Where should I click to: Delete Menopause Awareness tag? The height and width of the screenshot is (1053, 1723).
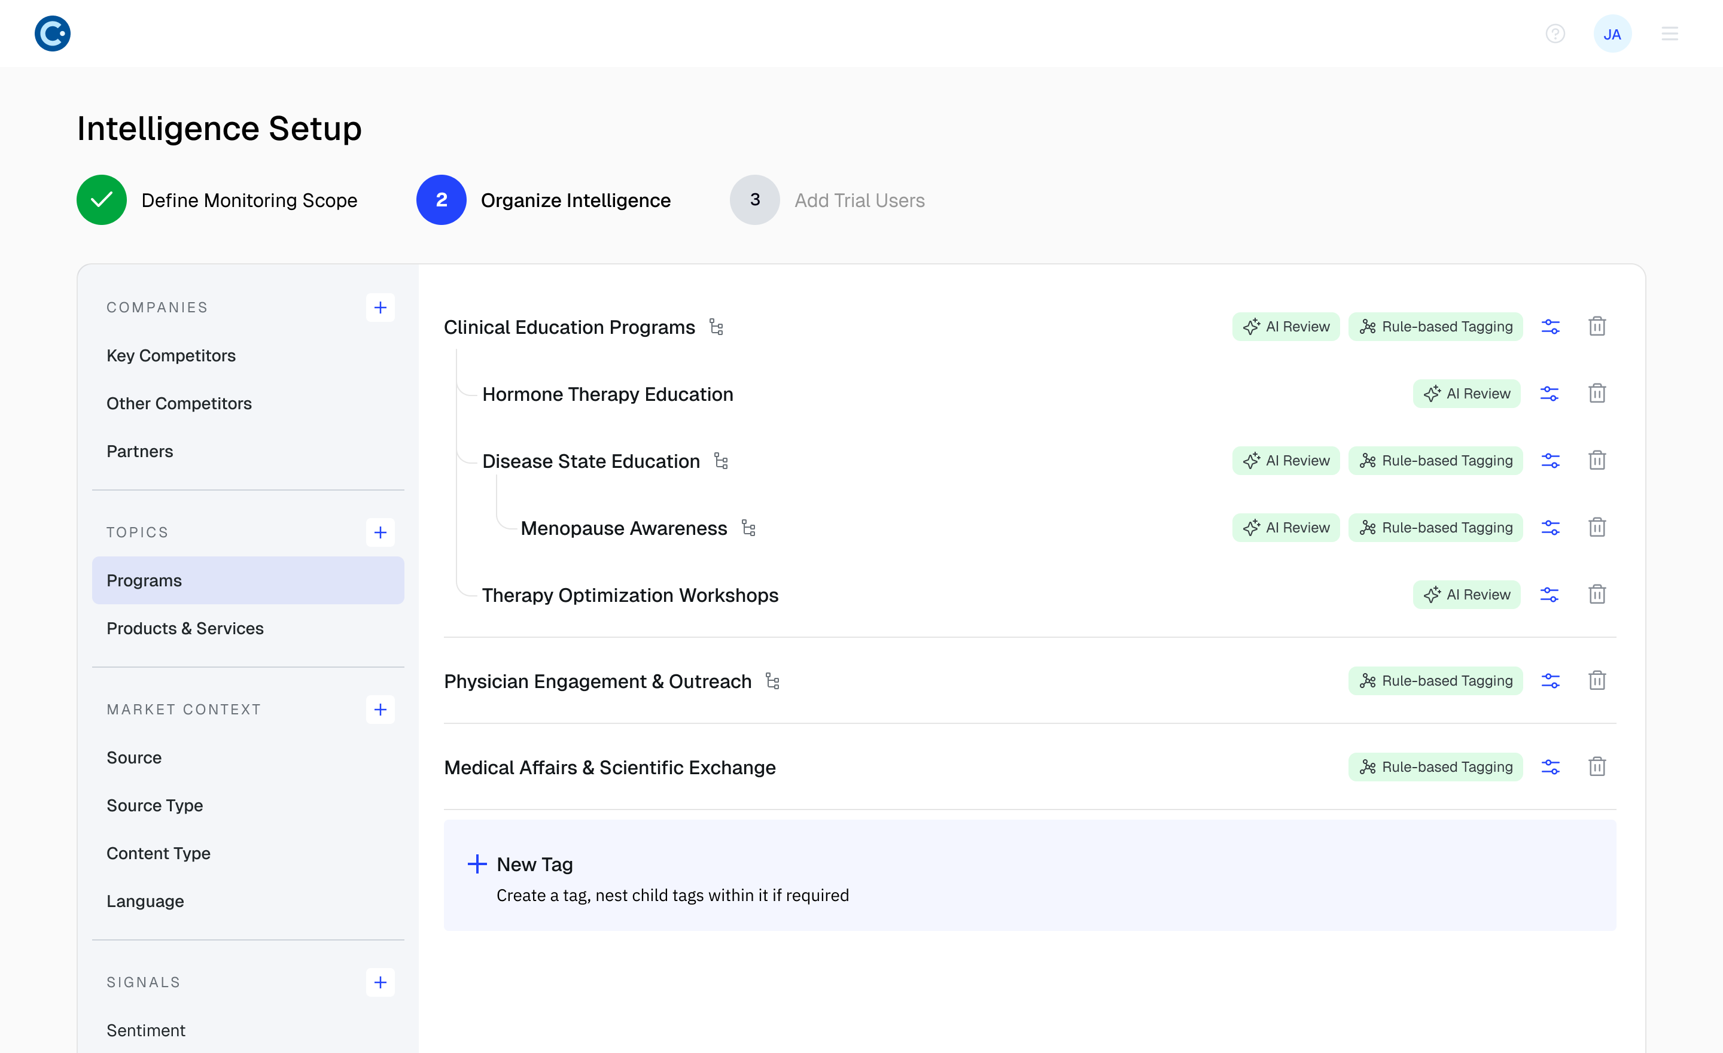point(1597,528)
